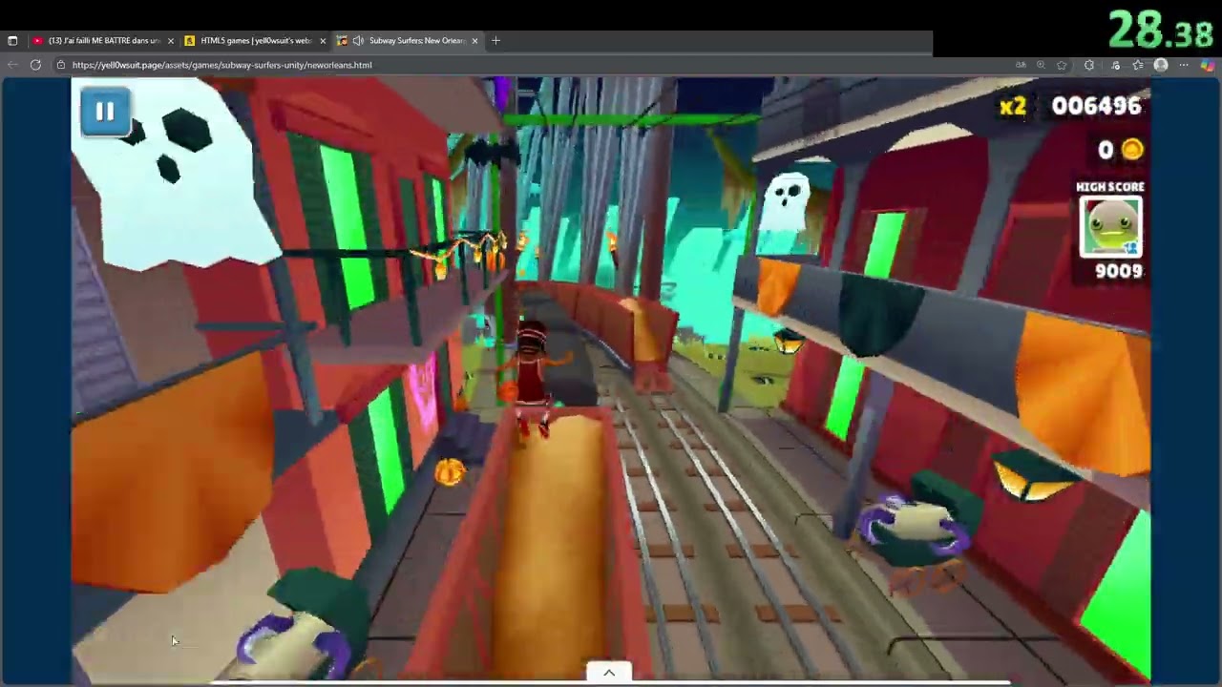Screen dimensions: 1222x687
Task: Open the browser profile avatar
Action: (1161, 65)
